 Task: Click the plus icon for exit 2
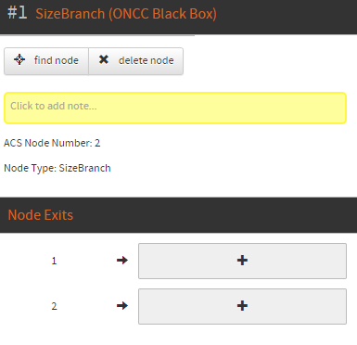242,306
